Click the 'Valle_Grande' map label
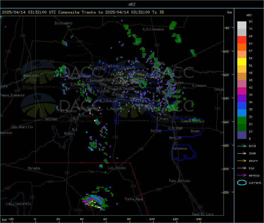264x223 pixels. [87, 108]
